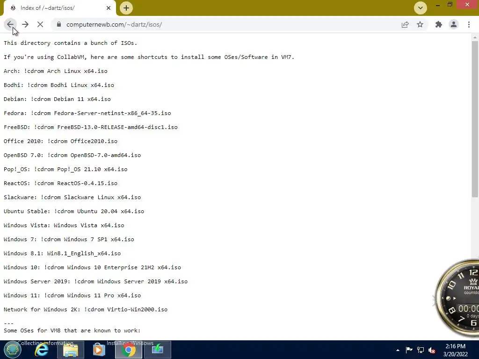The image size is (479, 359).
Task: Go forward in browser history
Action: 25,24
